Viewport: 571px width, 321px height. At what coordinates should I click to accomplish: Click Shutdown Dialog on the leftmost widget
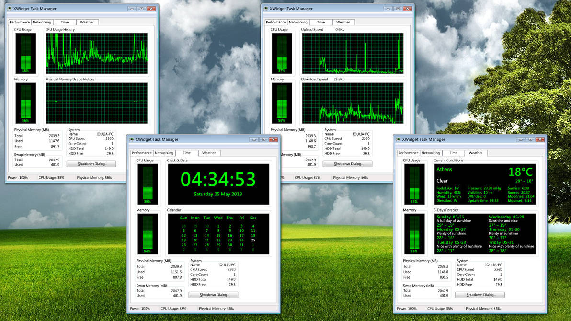(x=91, y=163)
